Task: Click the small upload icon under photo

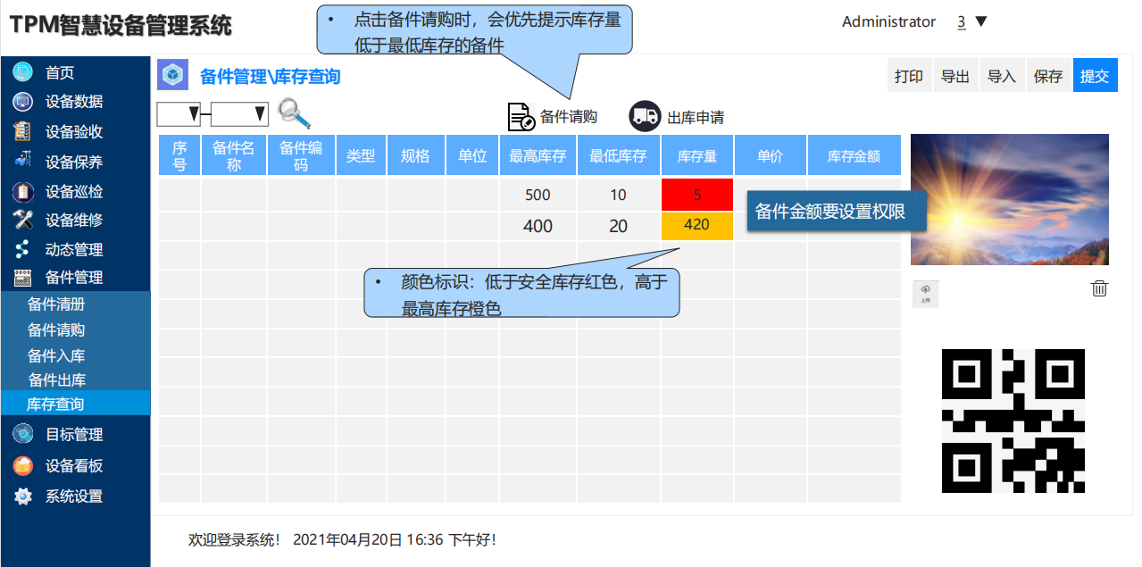Action: click(925, 294)
